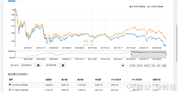
Task: Open the end date calendar picker icon
Action: [x=63, y=65]
